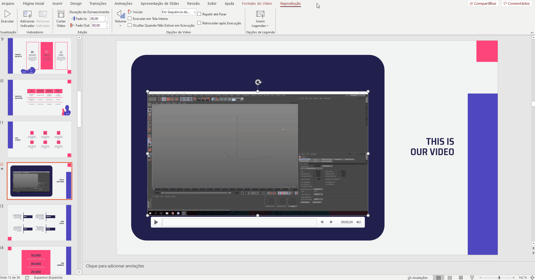Start slideshow from status bar icon
The width and height of the screenshot is (535, 280).
[x=472, y=277]
